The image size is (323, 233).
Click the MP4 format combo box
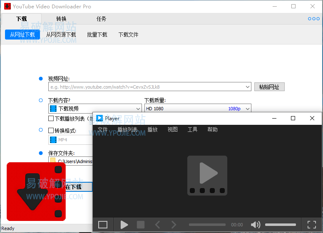[x=71, y=140]
